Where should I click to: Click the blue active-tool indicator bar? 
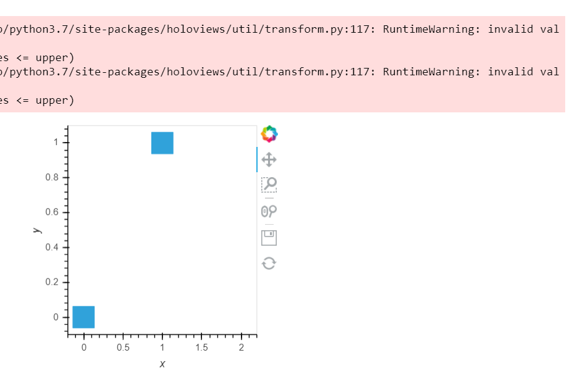point(257,159)
